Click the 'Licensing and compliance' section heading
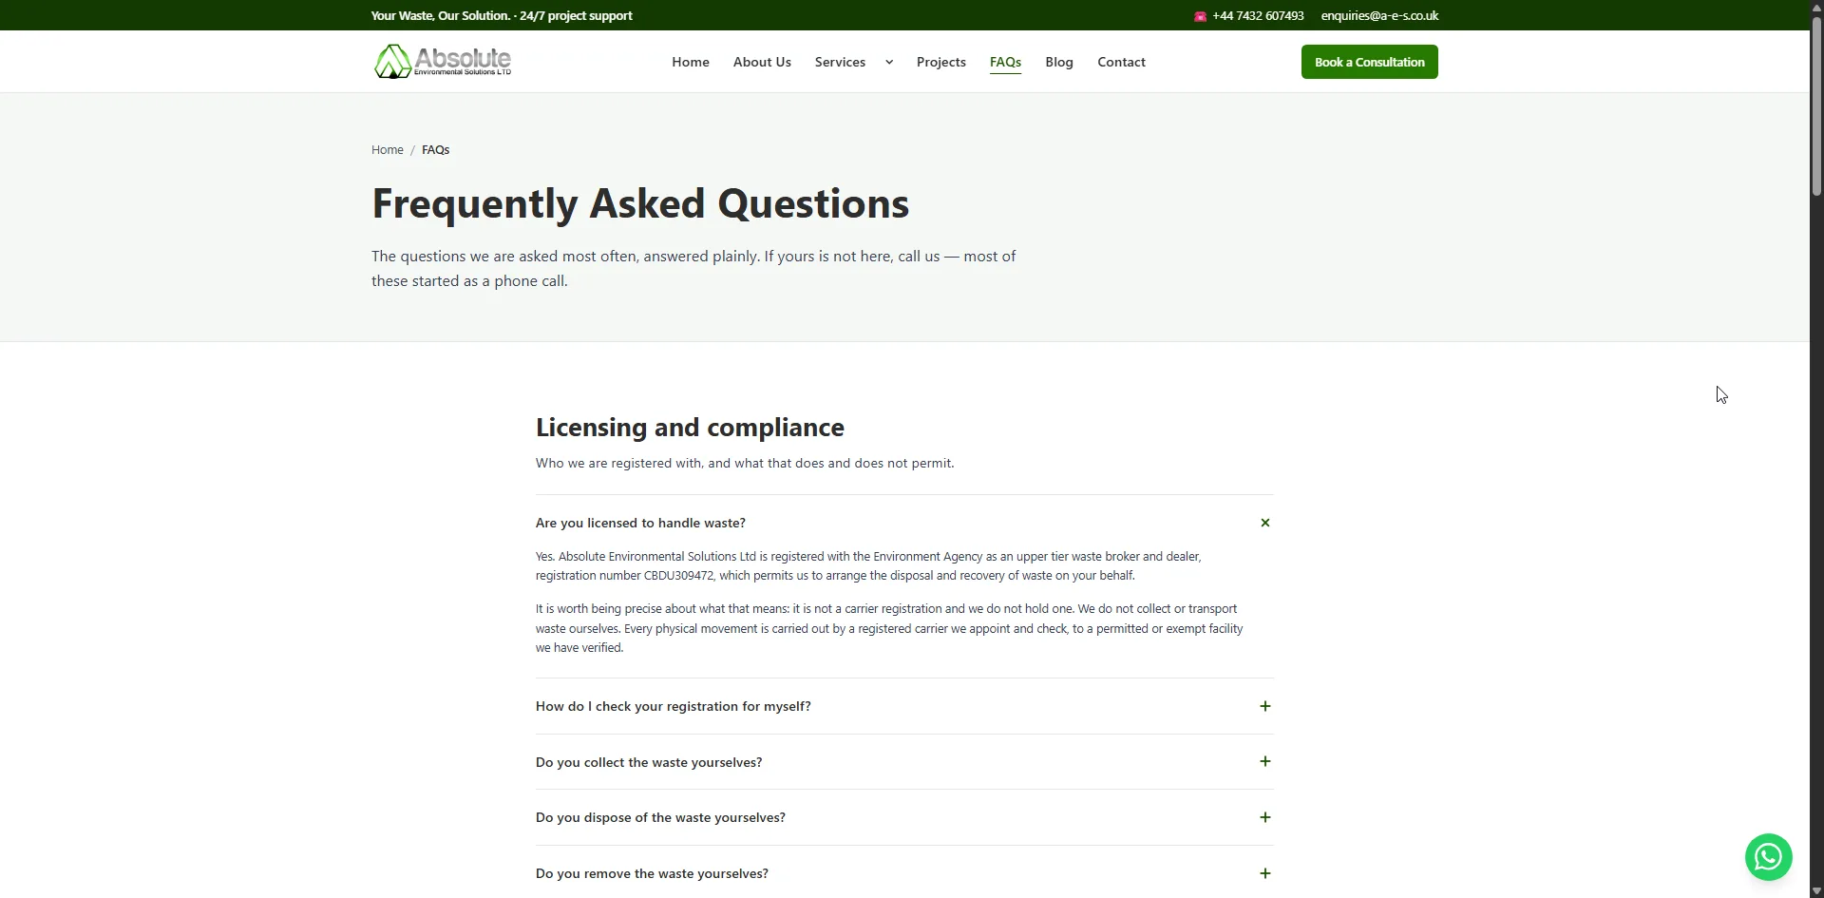 [x=690, y=428]
